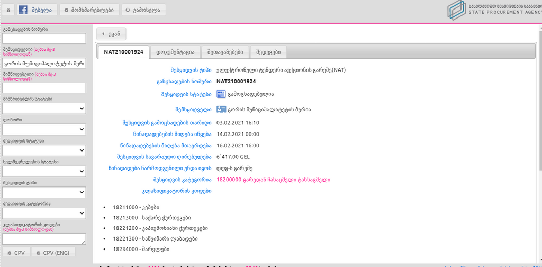
Task: Focus the განცხადების ნომერი input field
Action: tap(44, 38)
